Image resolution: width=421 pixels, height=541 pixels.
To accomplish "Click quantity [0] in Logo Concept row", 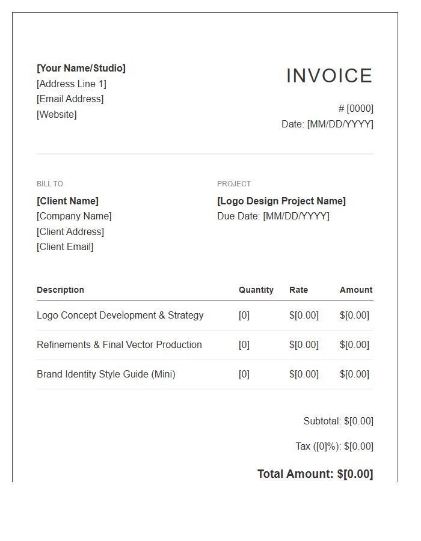I will click(x=244, y=316).
